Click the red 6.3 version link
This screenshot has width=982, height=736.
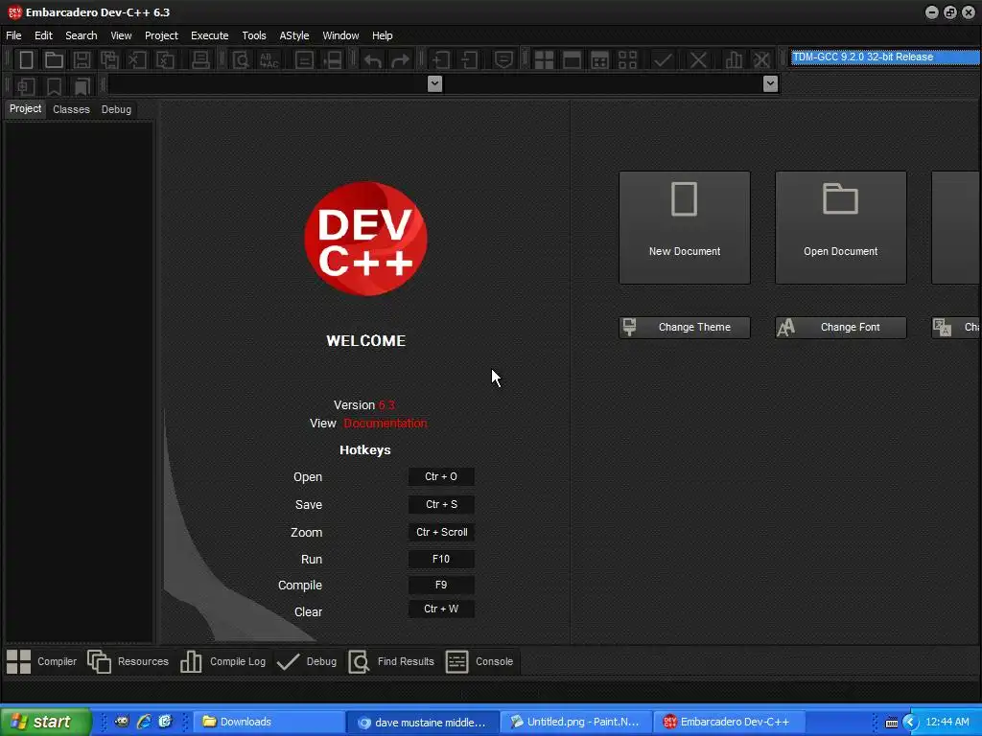tap(386, 405)
